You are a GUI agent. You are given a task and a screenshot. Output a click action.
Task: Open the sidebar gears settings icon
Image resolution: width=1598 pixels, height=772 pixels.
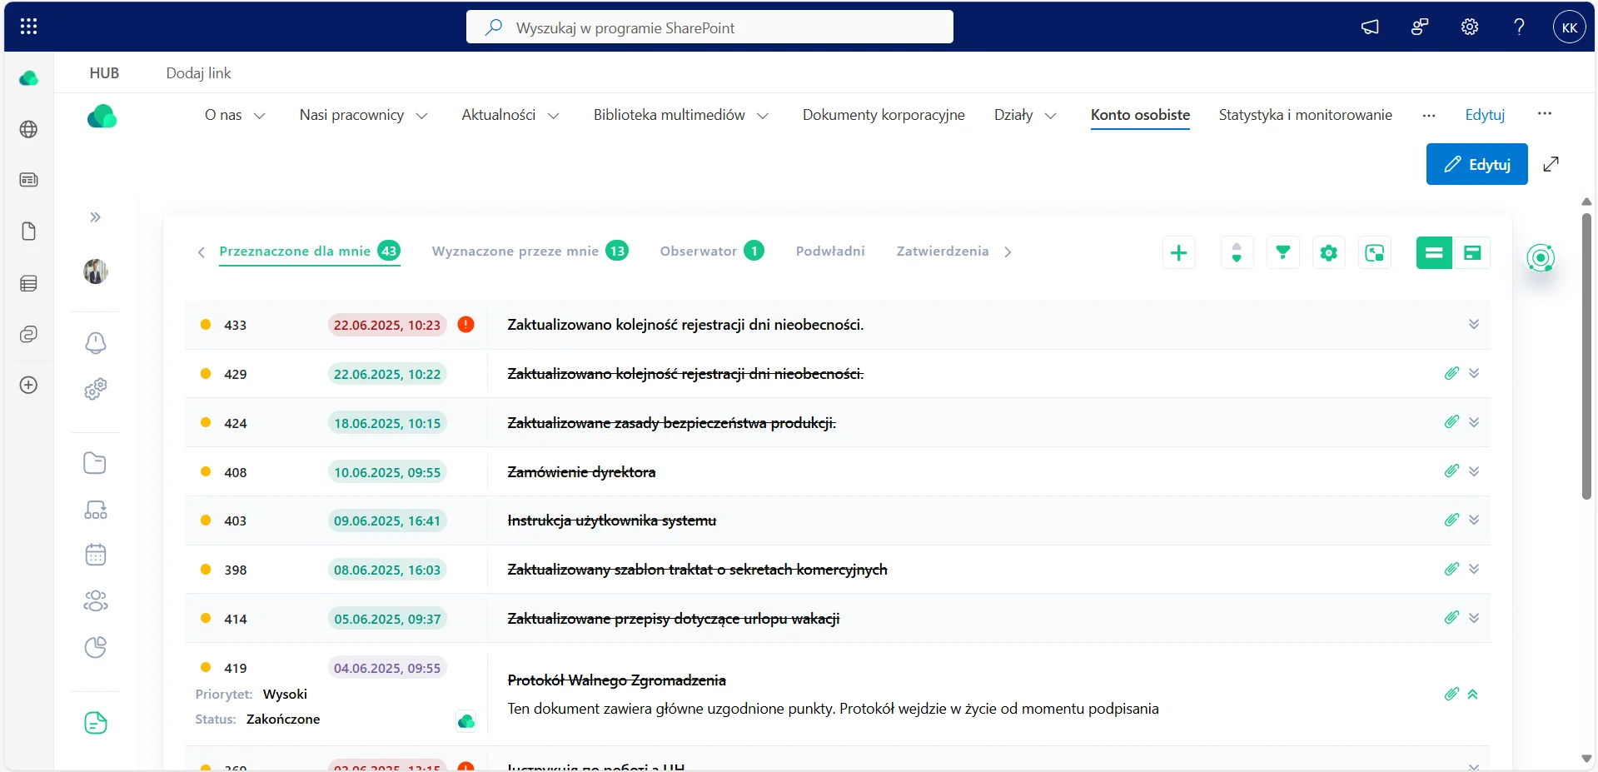point(96,389)
